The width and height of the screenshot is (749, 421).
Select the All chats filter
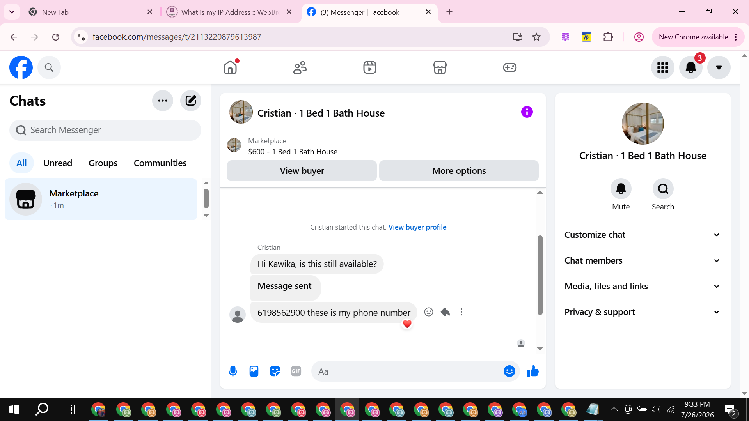pyautogui.click(x=22, y=163)
